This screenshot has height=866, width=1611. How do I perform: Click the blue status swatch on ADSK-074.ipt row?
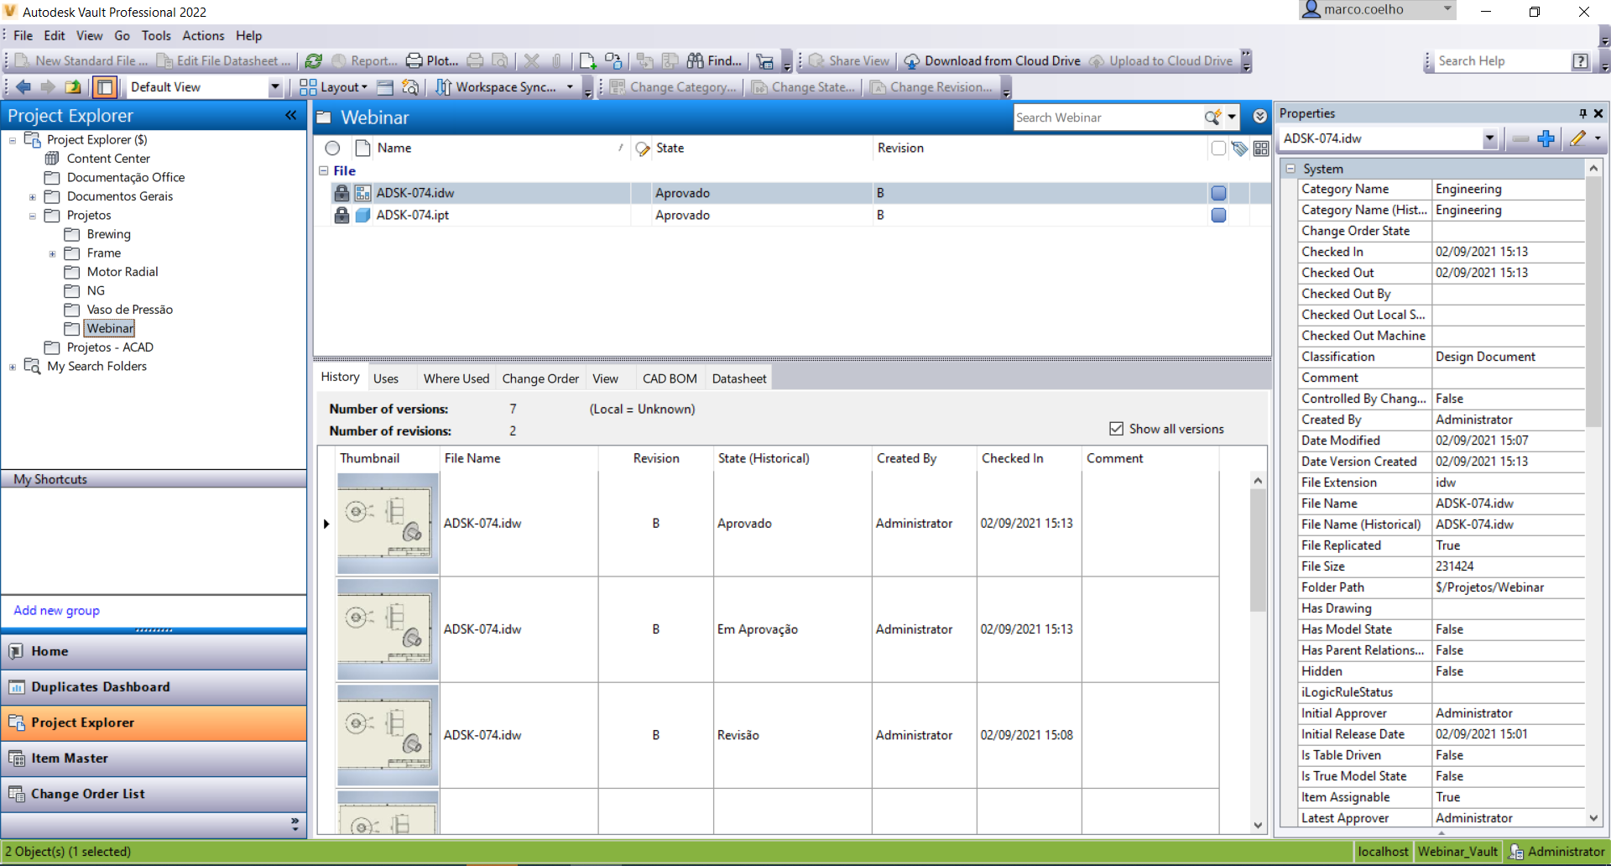pyautogui.click(x=1218, y=215)
